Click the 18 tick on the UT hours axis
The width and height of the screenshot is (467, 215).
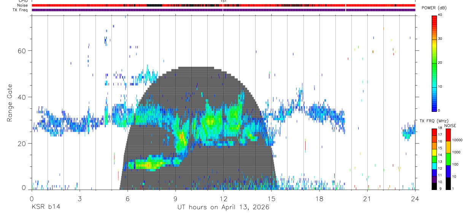[319, 198]
